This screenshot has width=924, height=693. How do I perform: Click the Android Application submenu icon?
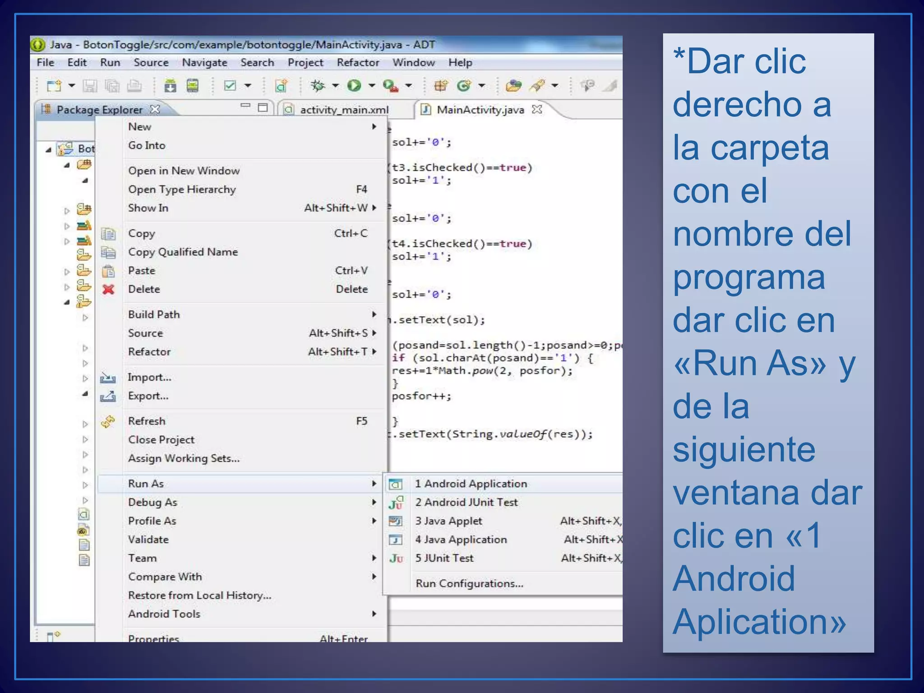point(396,484)
